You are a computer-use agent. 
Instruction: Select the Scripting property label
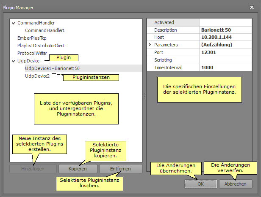click(x=163, y=60)
